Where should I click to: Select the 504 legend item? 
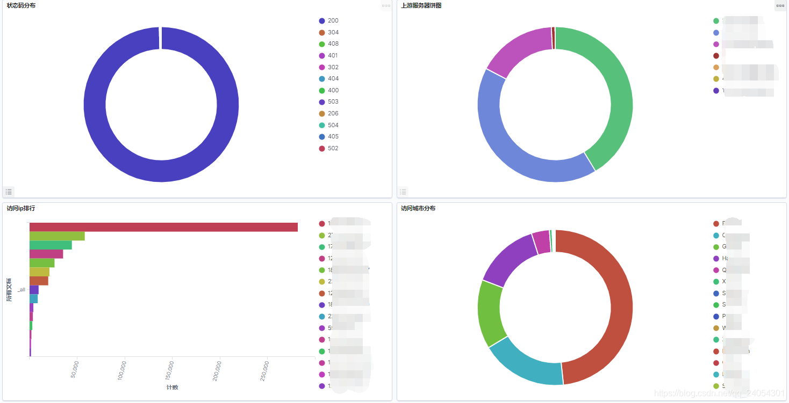(x=329, y=126)
